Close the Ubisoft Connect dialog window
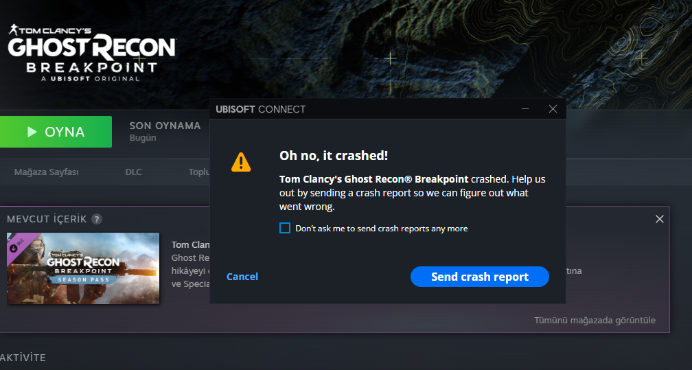The height and width of the screenshot is (370, 692). tap(553, 109)
